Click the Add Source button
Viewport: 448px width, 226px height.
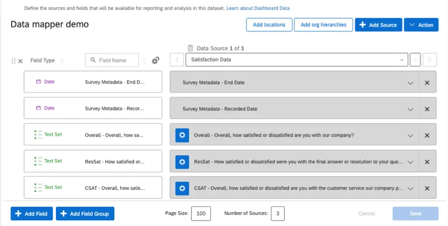(x=378, y=25)
